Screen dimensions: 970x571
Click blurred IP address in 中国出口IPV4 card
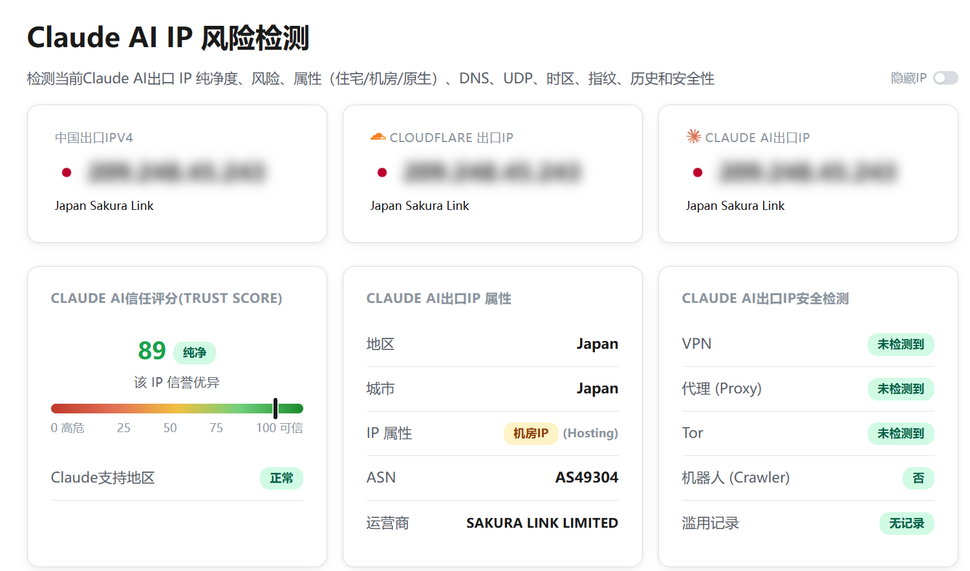pyautogui.click(x=177, y=172)
